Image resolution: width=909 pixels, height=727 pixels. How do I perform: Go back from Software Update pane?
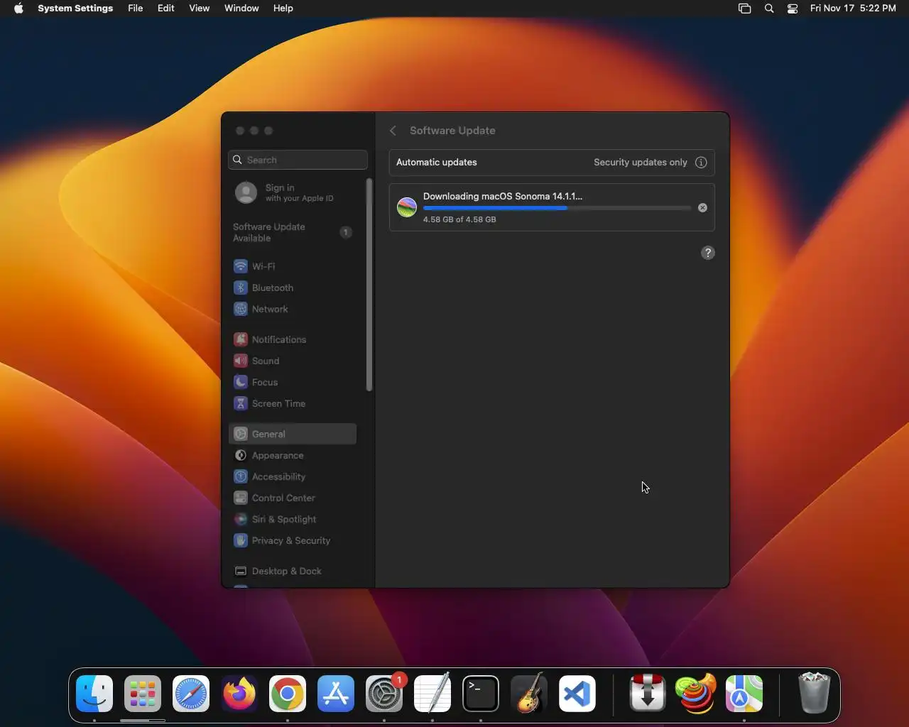click(x=393, y=131)
